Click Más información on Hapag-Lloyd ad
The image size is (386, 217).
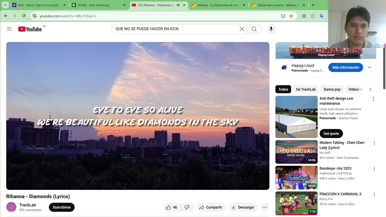pyautogui.click(x=346, y=68)
